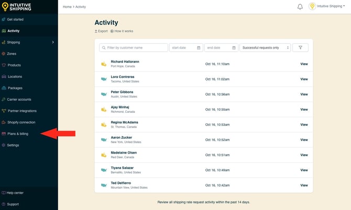Open Help center link
Viewport: 351px width, 210px height.
click(15, 193)
